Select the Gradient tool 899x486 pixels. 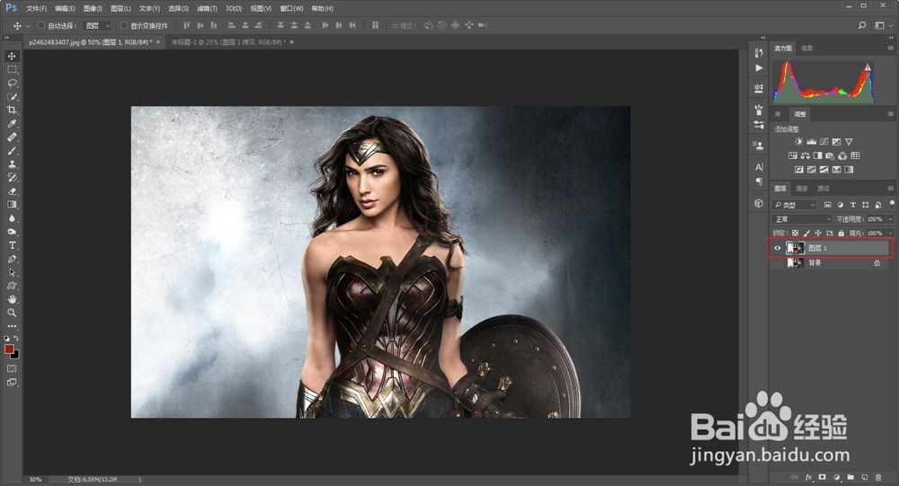pos(12,205)
